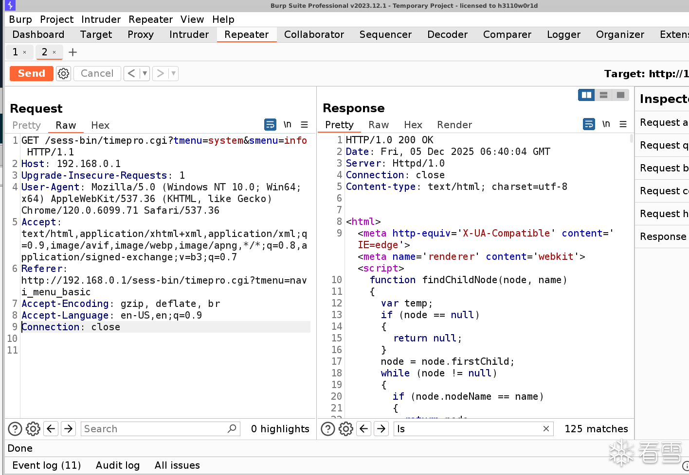Open Request panel options menu

pos(305,125)
